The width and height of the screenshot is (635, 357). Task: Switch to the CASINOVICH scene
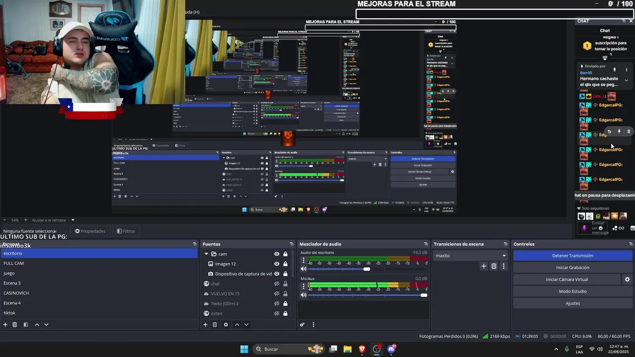point(99,293)
